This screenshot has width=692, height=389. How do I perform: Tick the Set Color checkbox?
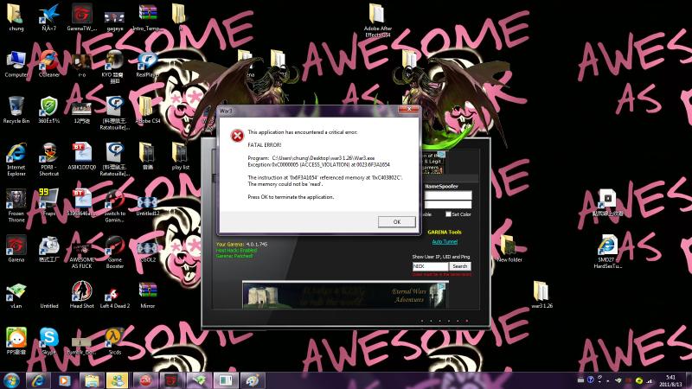tap(448, 214)
